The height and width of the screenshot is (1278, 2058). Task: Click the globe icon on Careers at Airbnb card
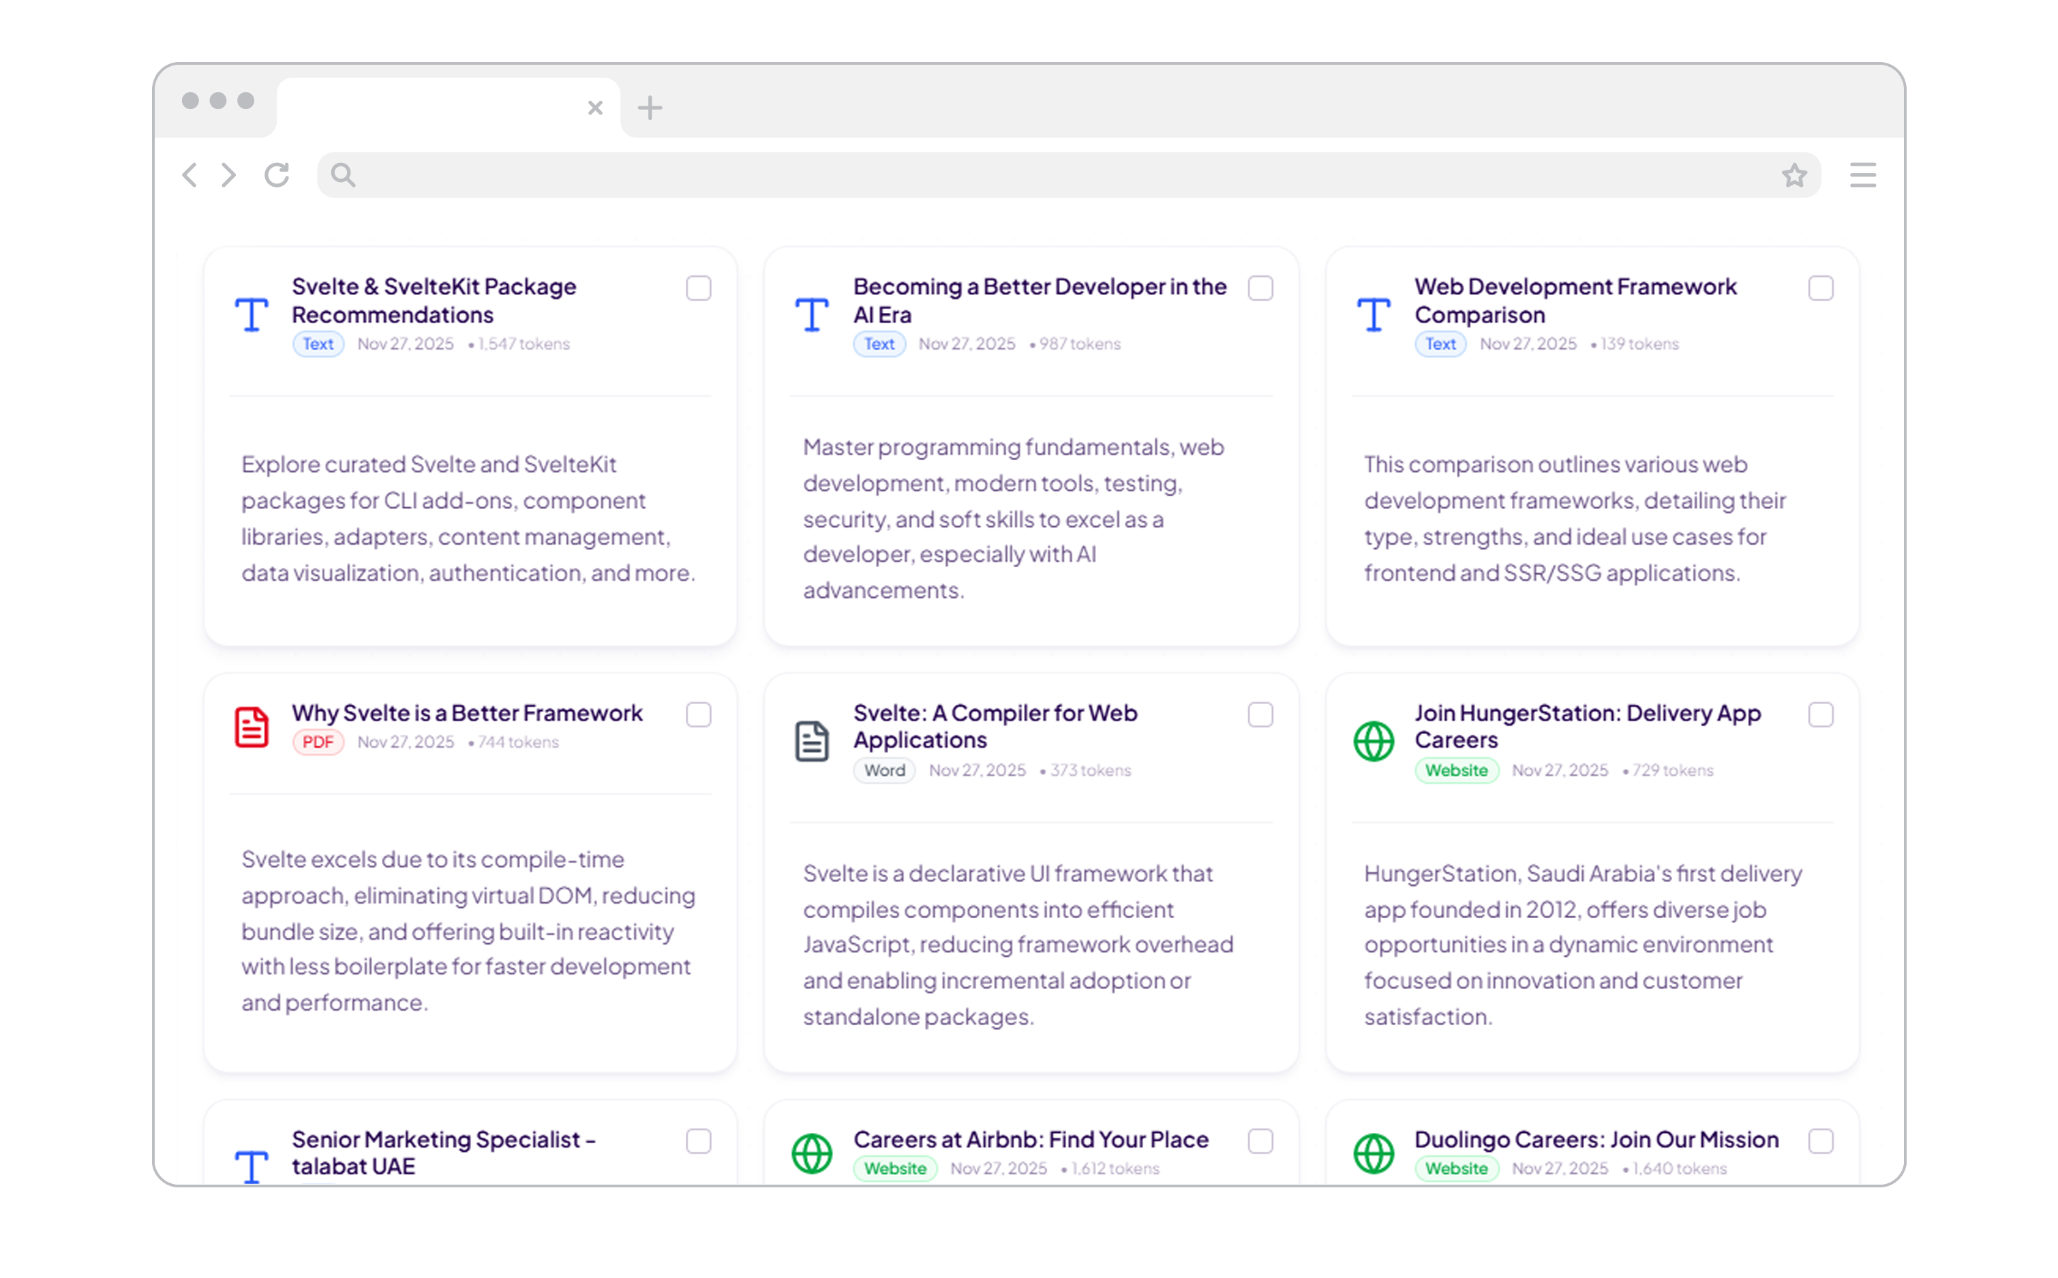coord(811,1153)
